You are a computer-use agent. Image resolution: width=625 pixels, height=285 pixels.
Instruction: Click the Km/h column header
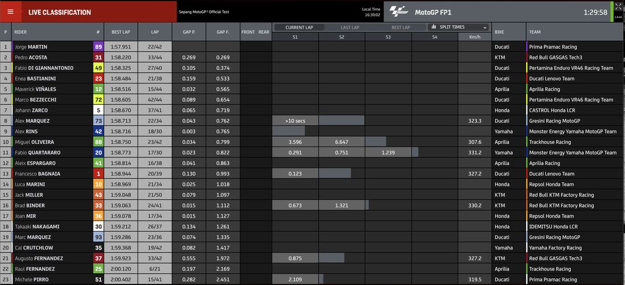click(474, 37)
